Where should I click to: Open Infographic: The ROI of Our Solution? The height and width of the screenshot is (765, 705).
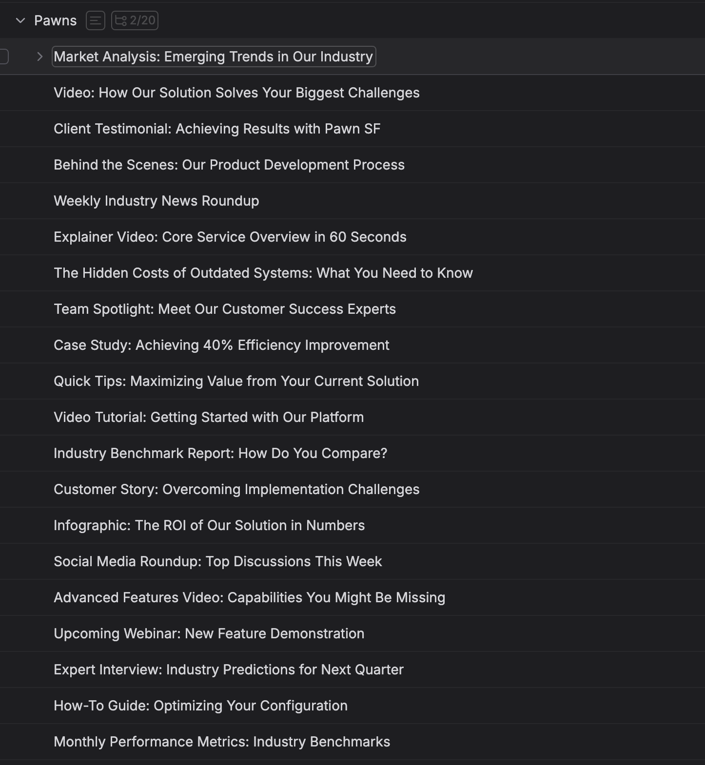(209, 525)
